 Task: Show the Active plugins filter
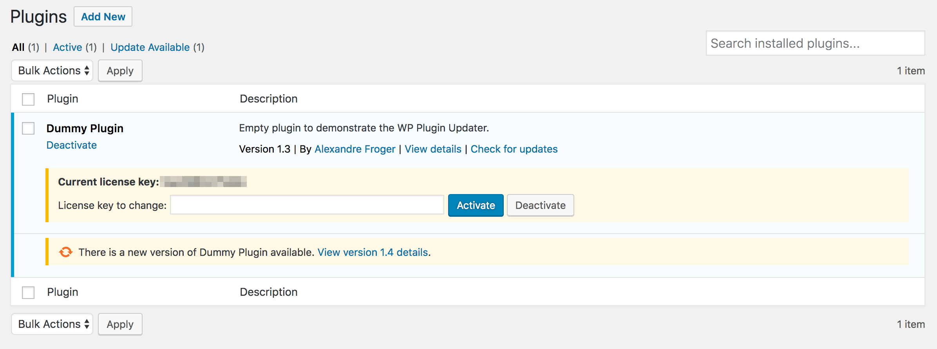click(67, 47)
